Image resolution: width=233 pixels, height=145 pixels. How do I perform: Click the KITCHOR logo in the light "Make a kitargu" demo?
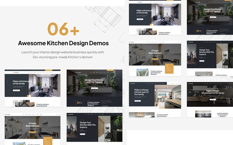132,84
